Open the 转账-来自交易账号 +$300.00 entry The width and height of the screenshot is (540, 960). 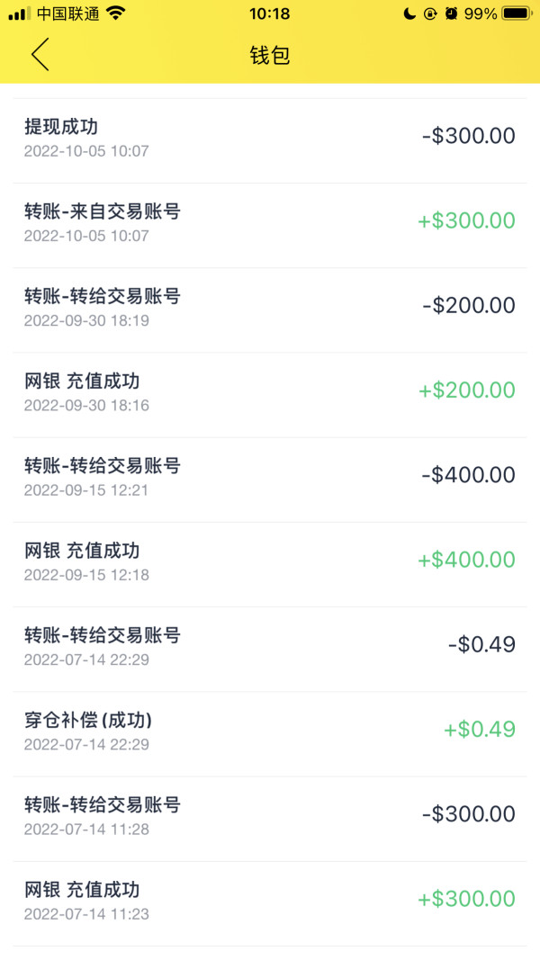270,221
